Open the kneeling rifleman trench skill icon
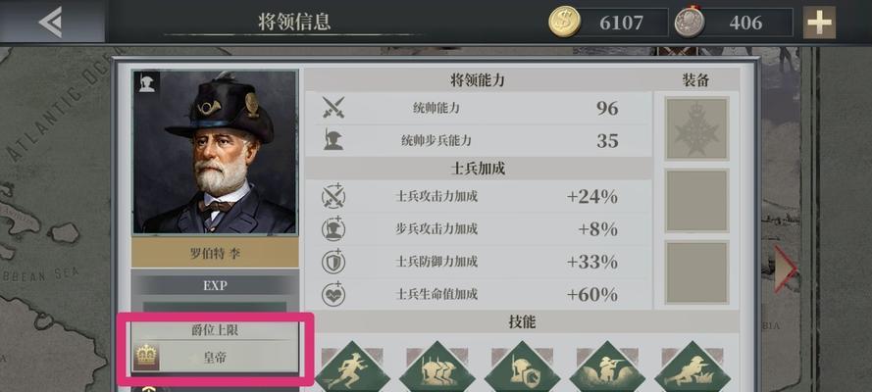 click(x=607, y=368)
